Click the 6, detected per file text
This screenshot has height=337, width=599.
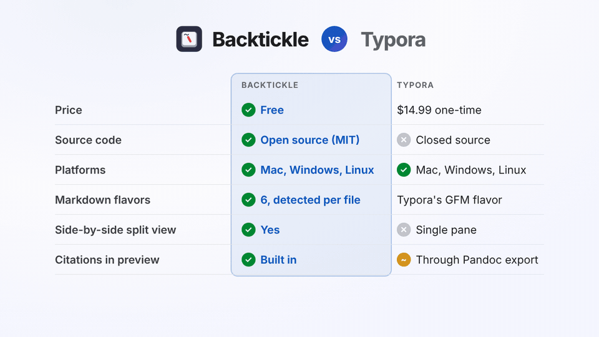point(310,200)
